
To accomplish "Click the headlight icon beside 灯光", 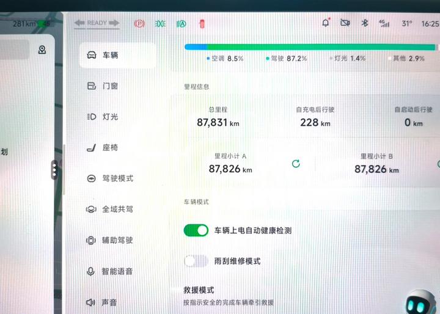I will (x=92, y=117).
